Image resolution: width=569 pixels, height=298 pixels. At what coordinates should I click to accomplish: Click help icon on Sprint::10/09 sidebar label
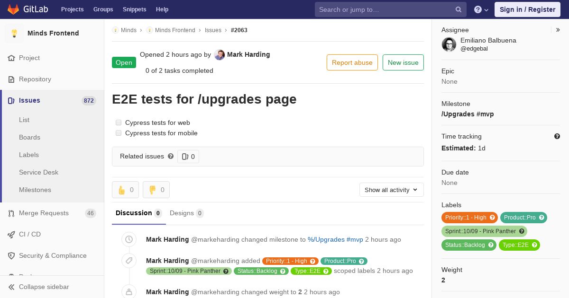522,231
